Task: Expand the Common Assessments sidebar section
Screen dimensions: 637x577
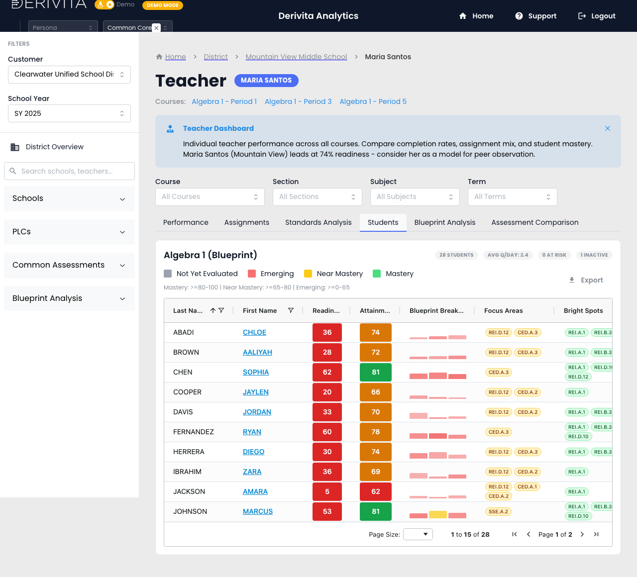Action: click(x=69, y=265)
